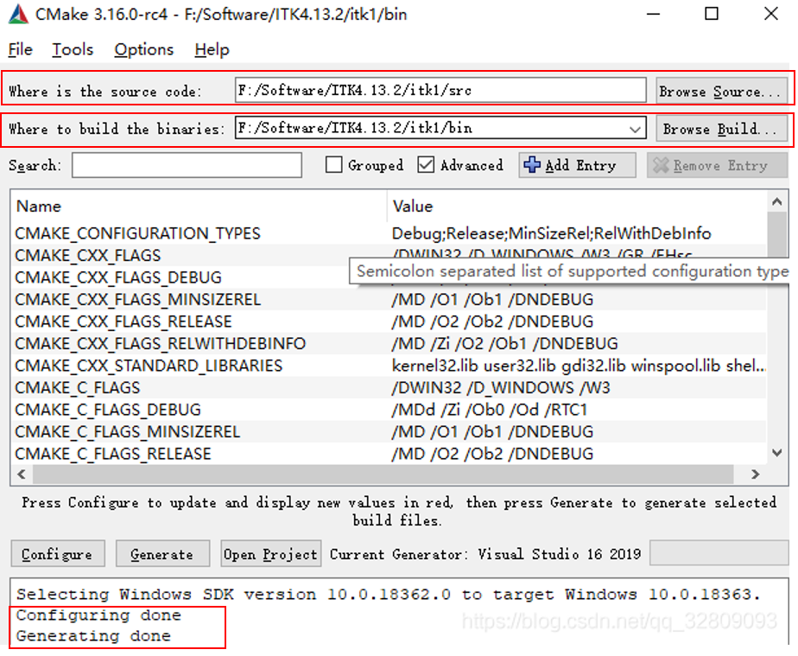Image resolution: width=798 pixels, height=656 pixels.
Task: Click the Browse Build button
Action: tap(722, 128)
